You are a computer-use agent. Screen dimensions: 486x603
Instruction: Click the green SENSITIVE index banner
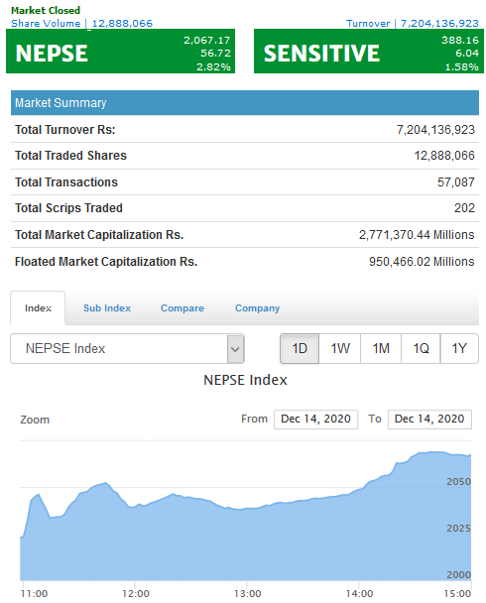369,51
